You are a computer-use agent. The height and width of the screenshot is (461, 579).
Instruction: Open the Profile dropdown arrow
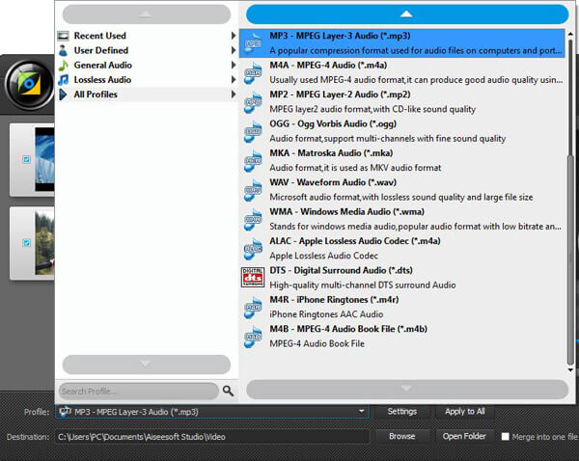click(362, 411)
